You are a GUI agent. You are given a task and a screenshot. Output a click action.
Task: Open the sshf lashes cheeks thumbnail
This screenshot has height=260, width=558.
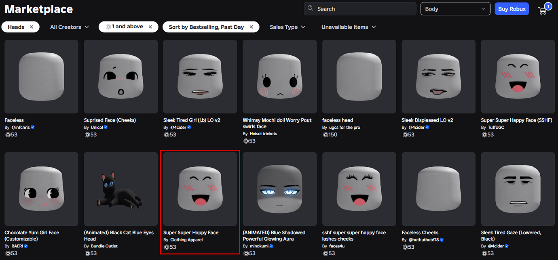[x=359, y=189]
